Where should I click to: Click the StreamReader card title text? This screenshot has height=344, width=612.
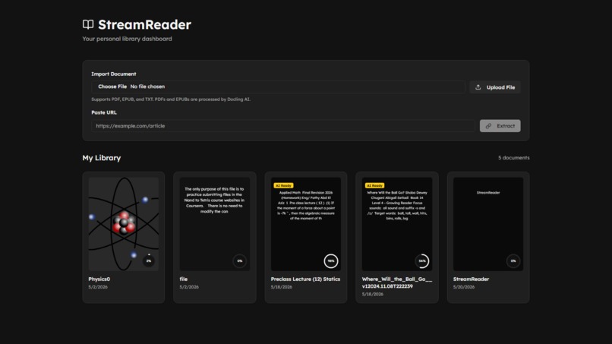(471, 279)
